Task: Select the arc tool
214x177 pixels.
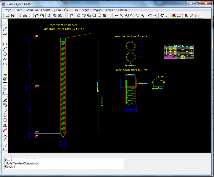Action: pos(5,49)
